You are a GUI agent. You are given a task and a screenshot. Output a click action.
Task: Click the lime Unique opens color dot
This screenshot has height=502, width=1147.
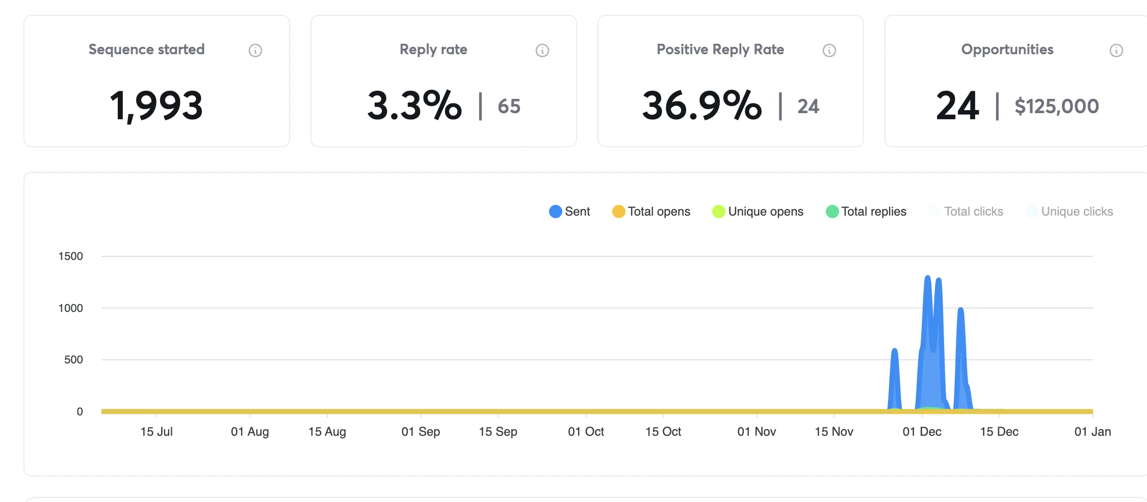[719, 212]
